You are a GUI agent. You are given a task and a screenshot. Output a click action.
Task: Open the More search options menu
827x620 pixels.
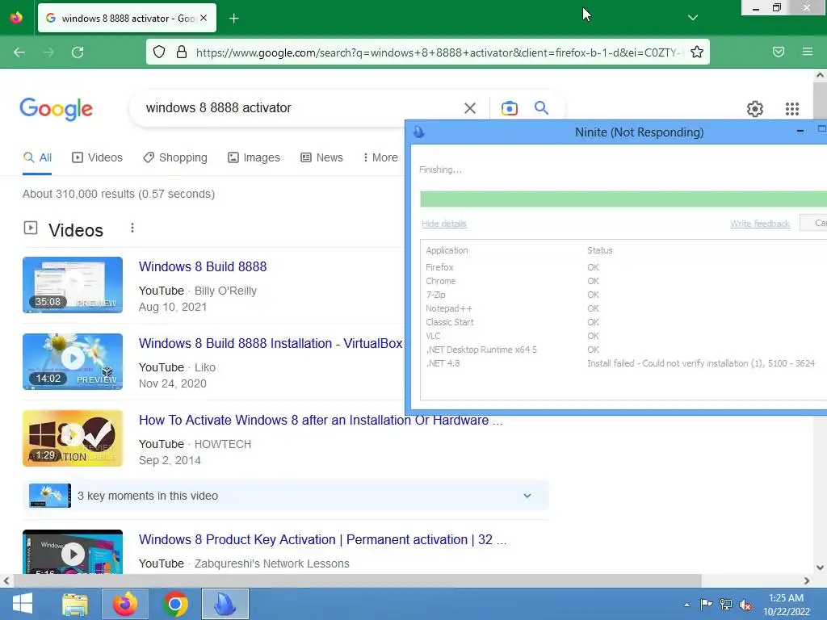(380, 157)
